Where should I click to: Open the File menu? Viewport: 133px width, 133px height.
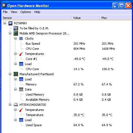pos(5,12)
